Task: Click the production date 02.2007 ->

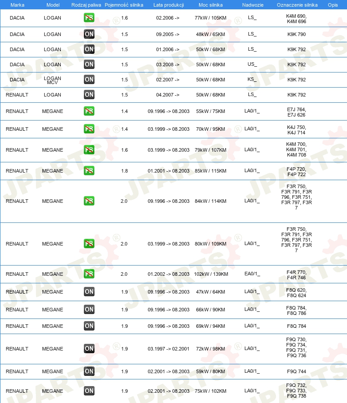Action: point(168,80)
